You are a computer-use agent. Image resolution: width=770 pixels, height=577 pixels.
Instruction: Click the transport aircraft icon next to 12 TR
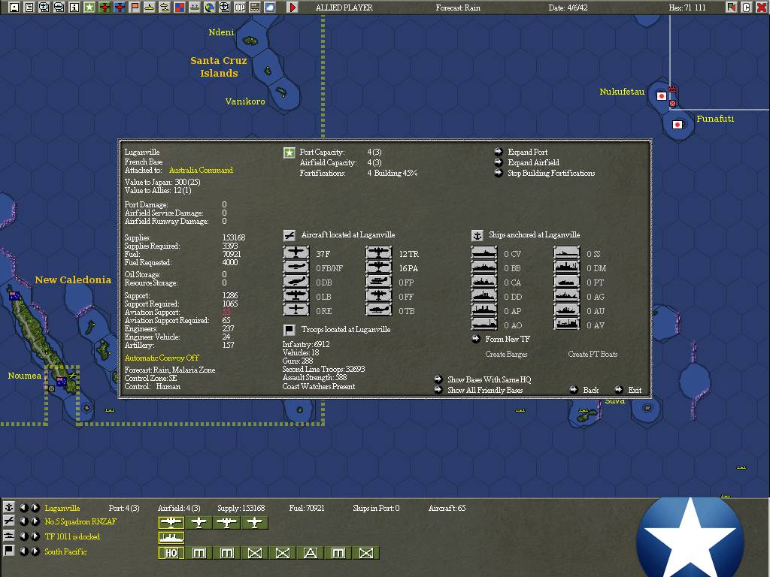(379, 253)
